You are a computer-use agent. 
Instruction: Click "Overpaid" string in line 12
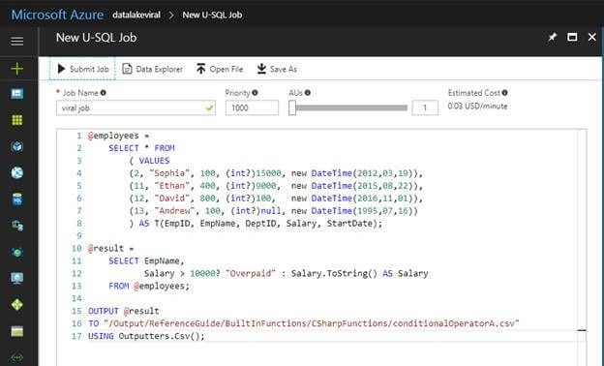click(251, 274)
